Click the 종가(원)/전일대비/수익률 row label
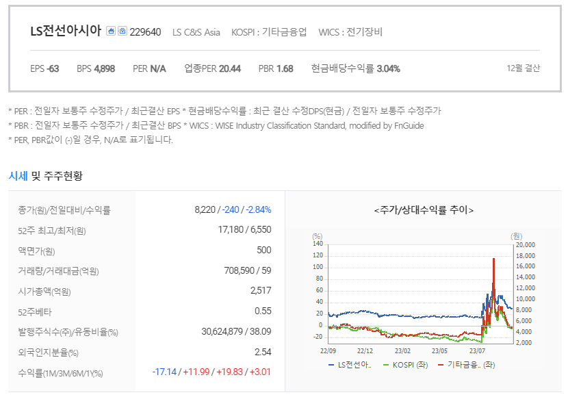This screenshot has height=397, width=568. point(64,210)
